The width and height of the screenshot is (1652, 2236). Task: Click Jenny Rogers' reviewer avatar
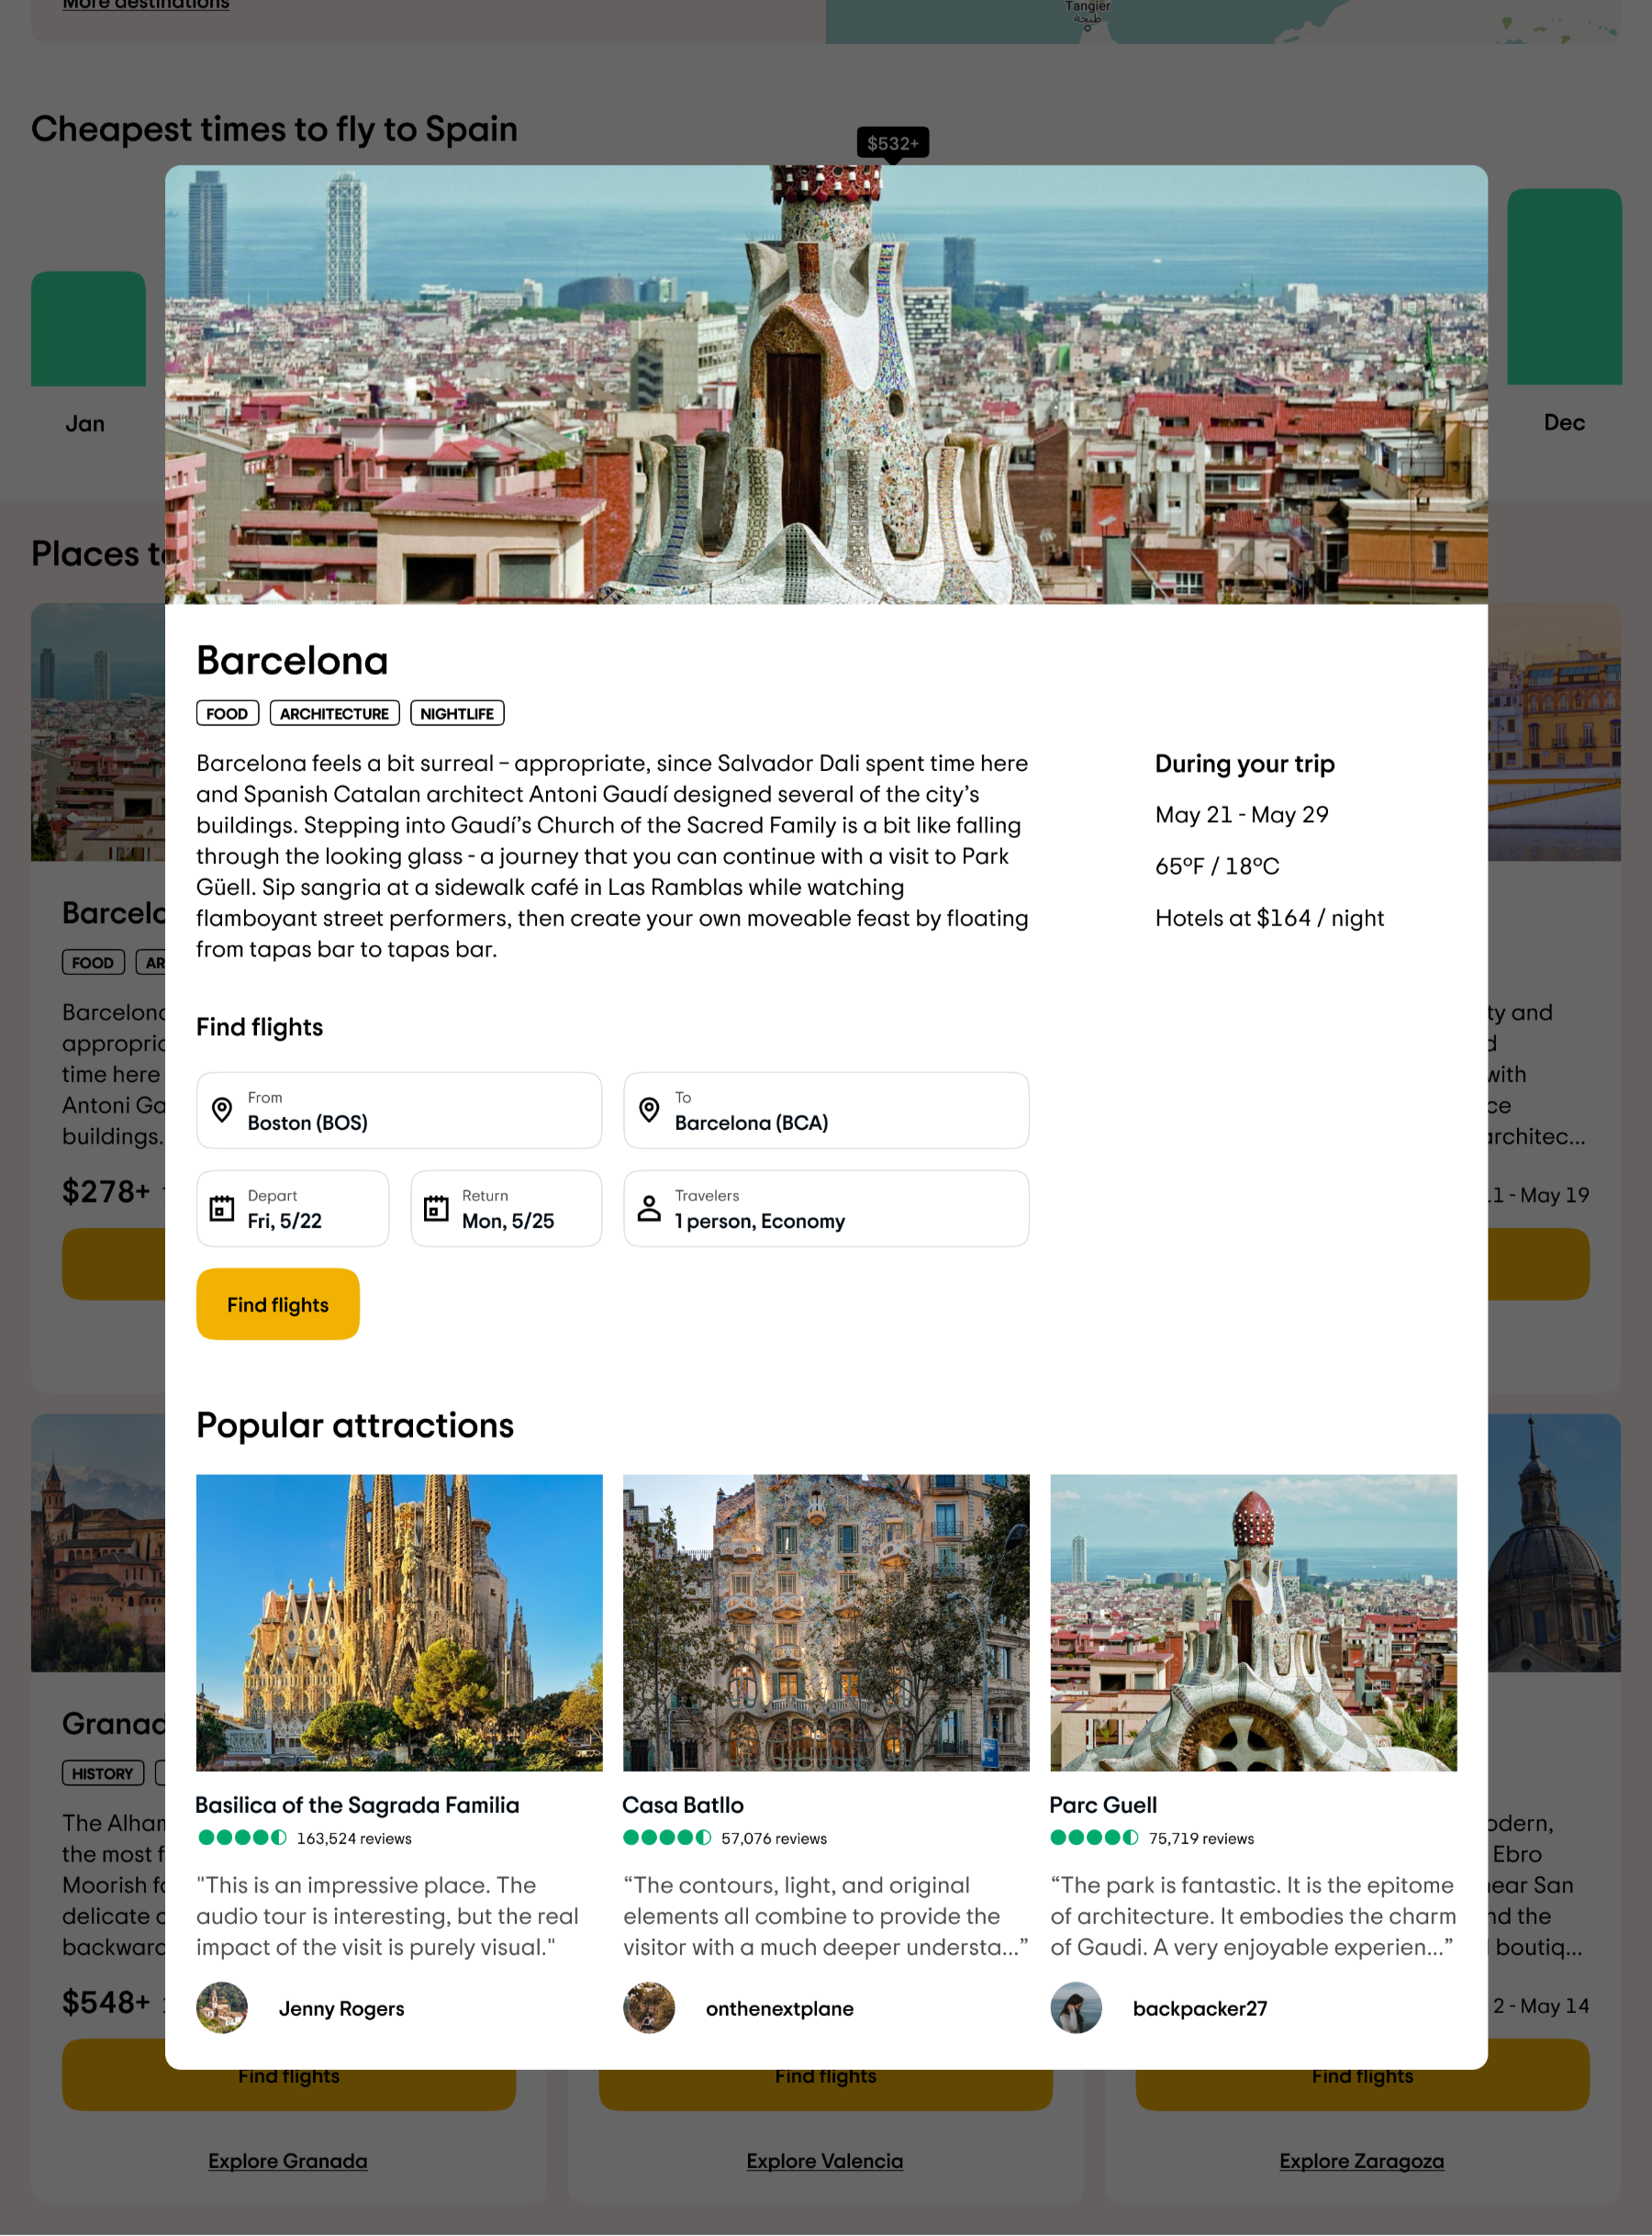[x=222, y=2008]
